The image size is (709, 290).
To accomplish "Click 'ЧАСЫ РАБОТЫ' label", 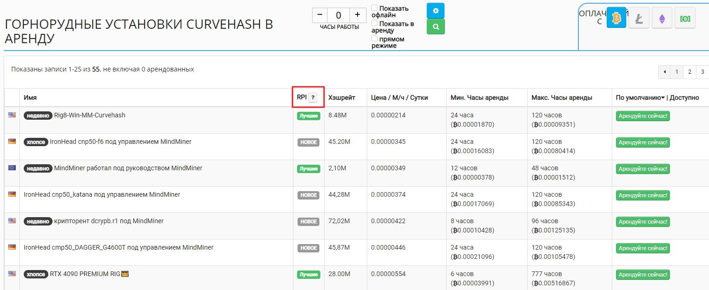I will tap(339, 27).
